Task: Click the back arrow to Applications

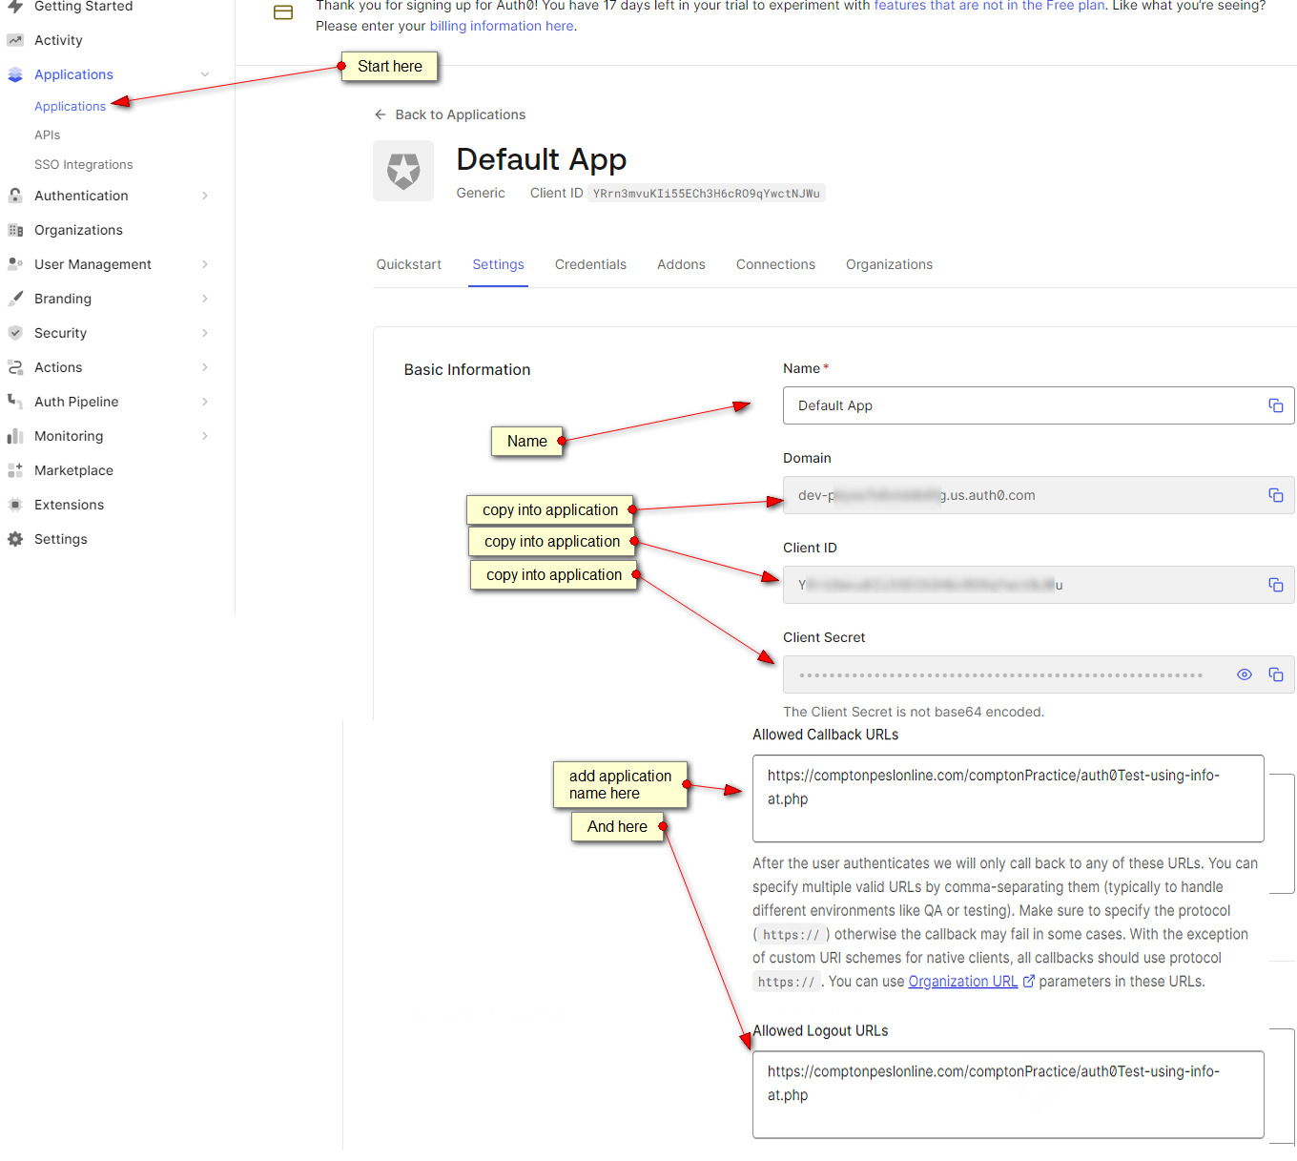Action: pos(381,114)
